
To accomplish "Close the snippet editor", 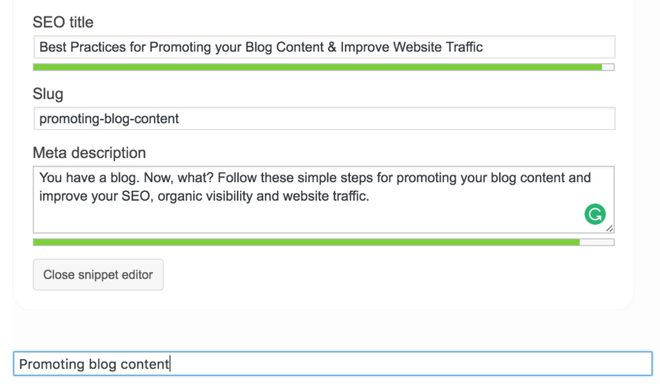I will pyautogui.click(x=98, y=274).
